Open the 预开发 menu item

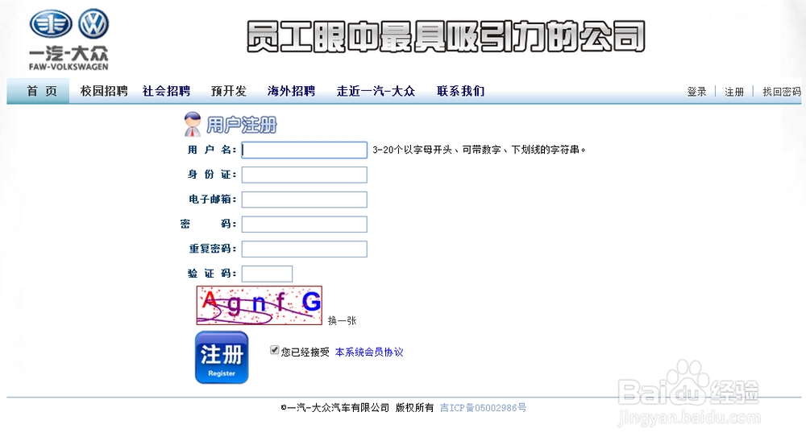229,92
